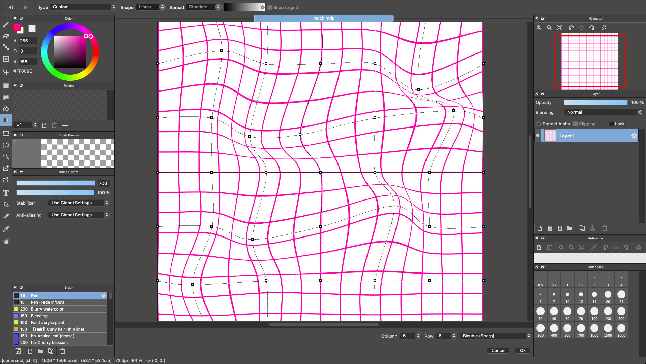Uncheck Protect Alpha for Layer1

click(x=538, y=123)
